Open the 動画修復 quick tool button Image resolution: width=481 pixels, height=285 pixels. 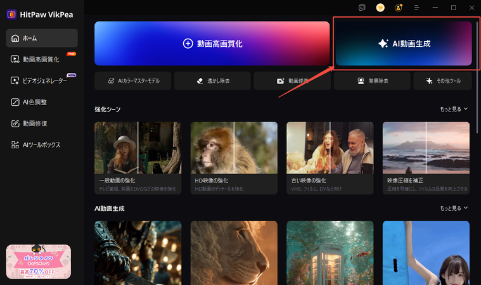(292, 81)
